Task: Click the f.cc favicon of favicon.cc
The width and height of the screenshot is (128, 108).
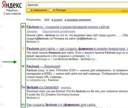Action: click(23, 87)
